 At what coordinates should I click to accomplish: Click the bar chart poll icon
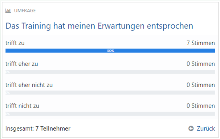8,10
